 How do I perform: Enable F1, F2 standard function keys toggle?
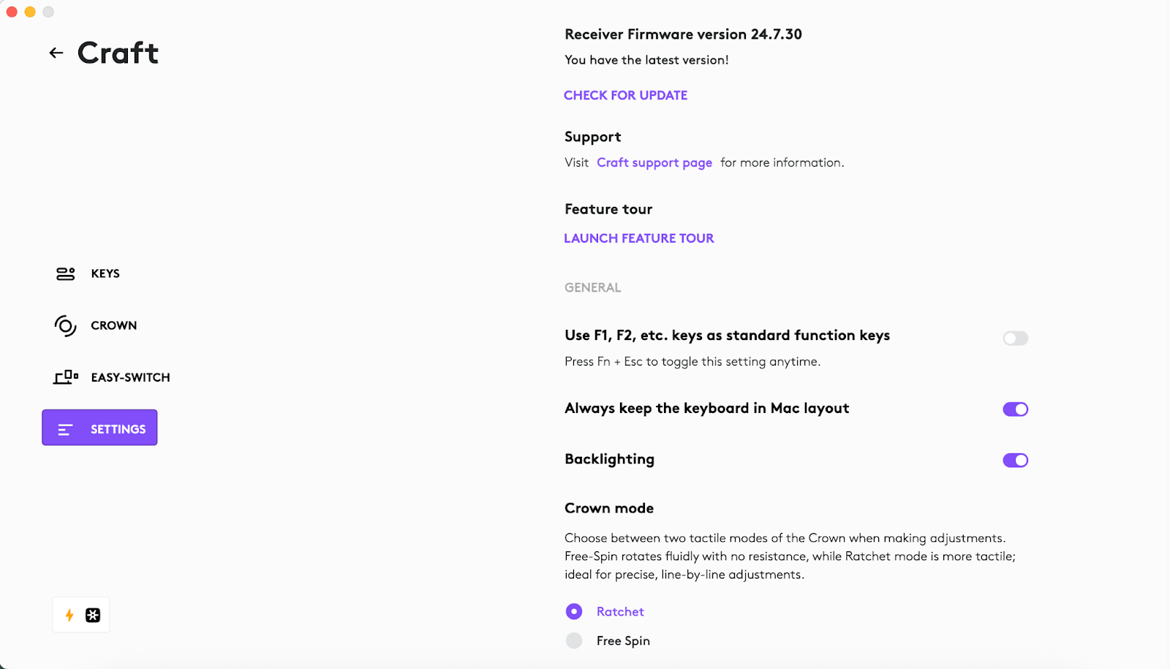[1015, 338]
